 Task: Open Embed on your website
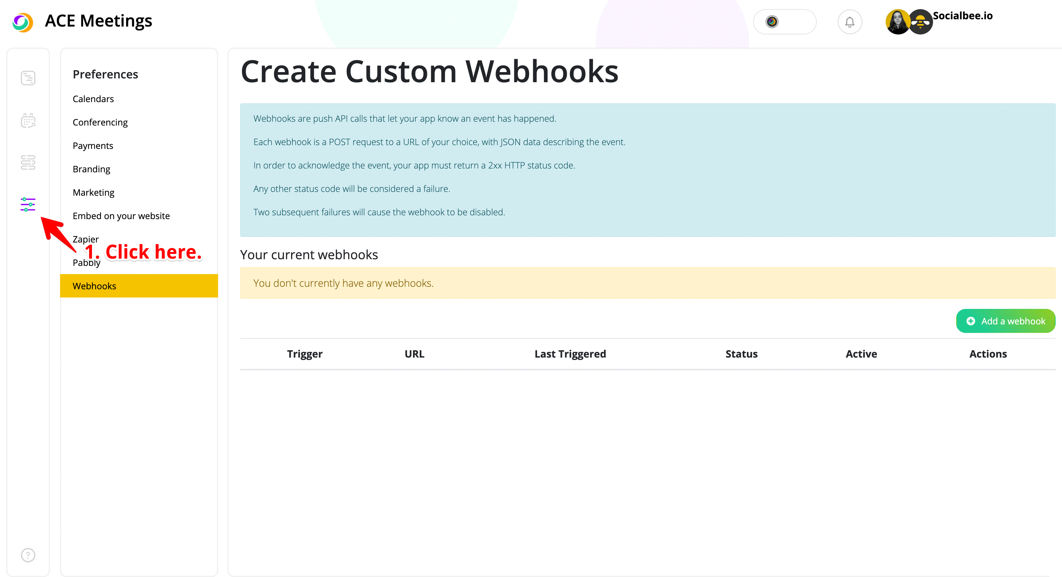point(121,216)
